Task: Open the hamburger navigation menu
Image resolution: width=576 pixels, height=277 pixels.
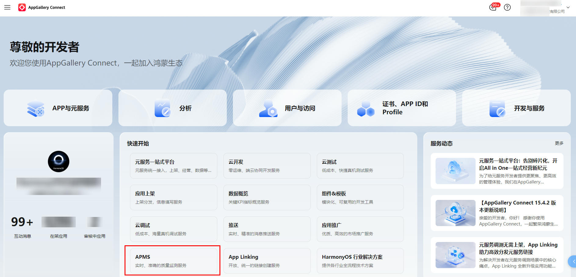Action: coord(7,7)
